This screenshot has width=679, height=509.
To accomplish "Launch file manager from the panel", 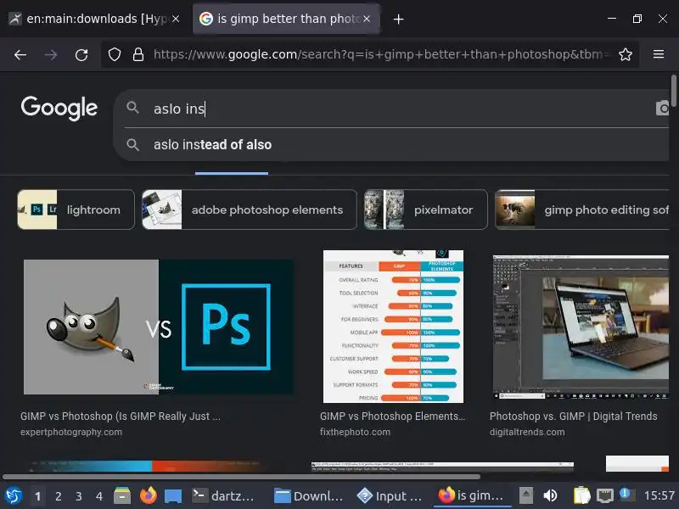I will click(x=122, y=495).
